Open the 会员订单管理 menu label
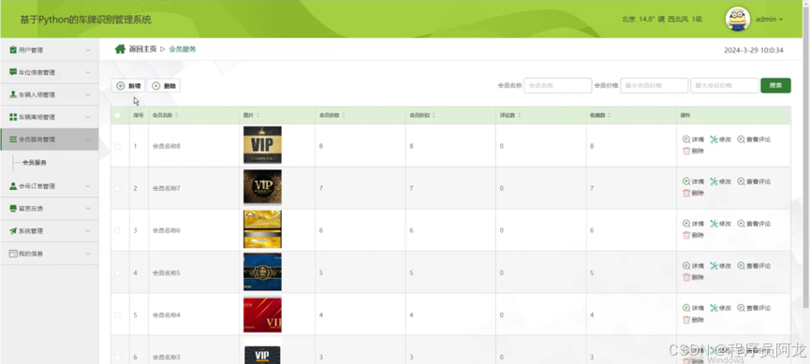The width and height of the screenshot is (810, 364). (x=37, y=186)
